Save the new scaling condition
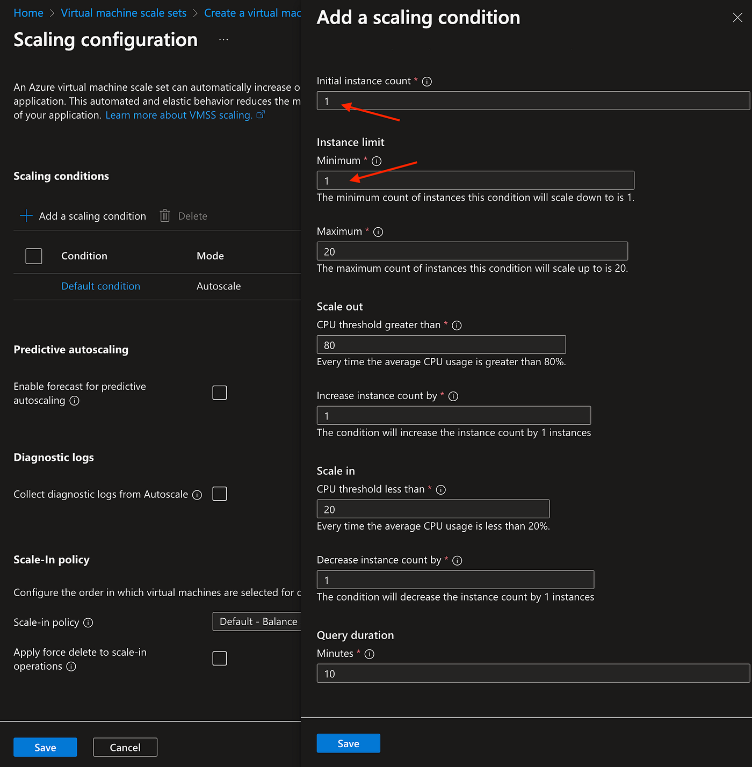The width and height of the screenshot is (752, 767). [x=349, y=743]
